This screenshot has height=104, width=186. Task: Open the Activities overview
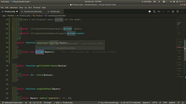click(x=5, y=2)
